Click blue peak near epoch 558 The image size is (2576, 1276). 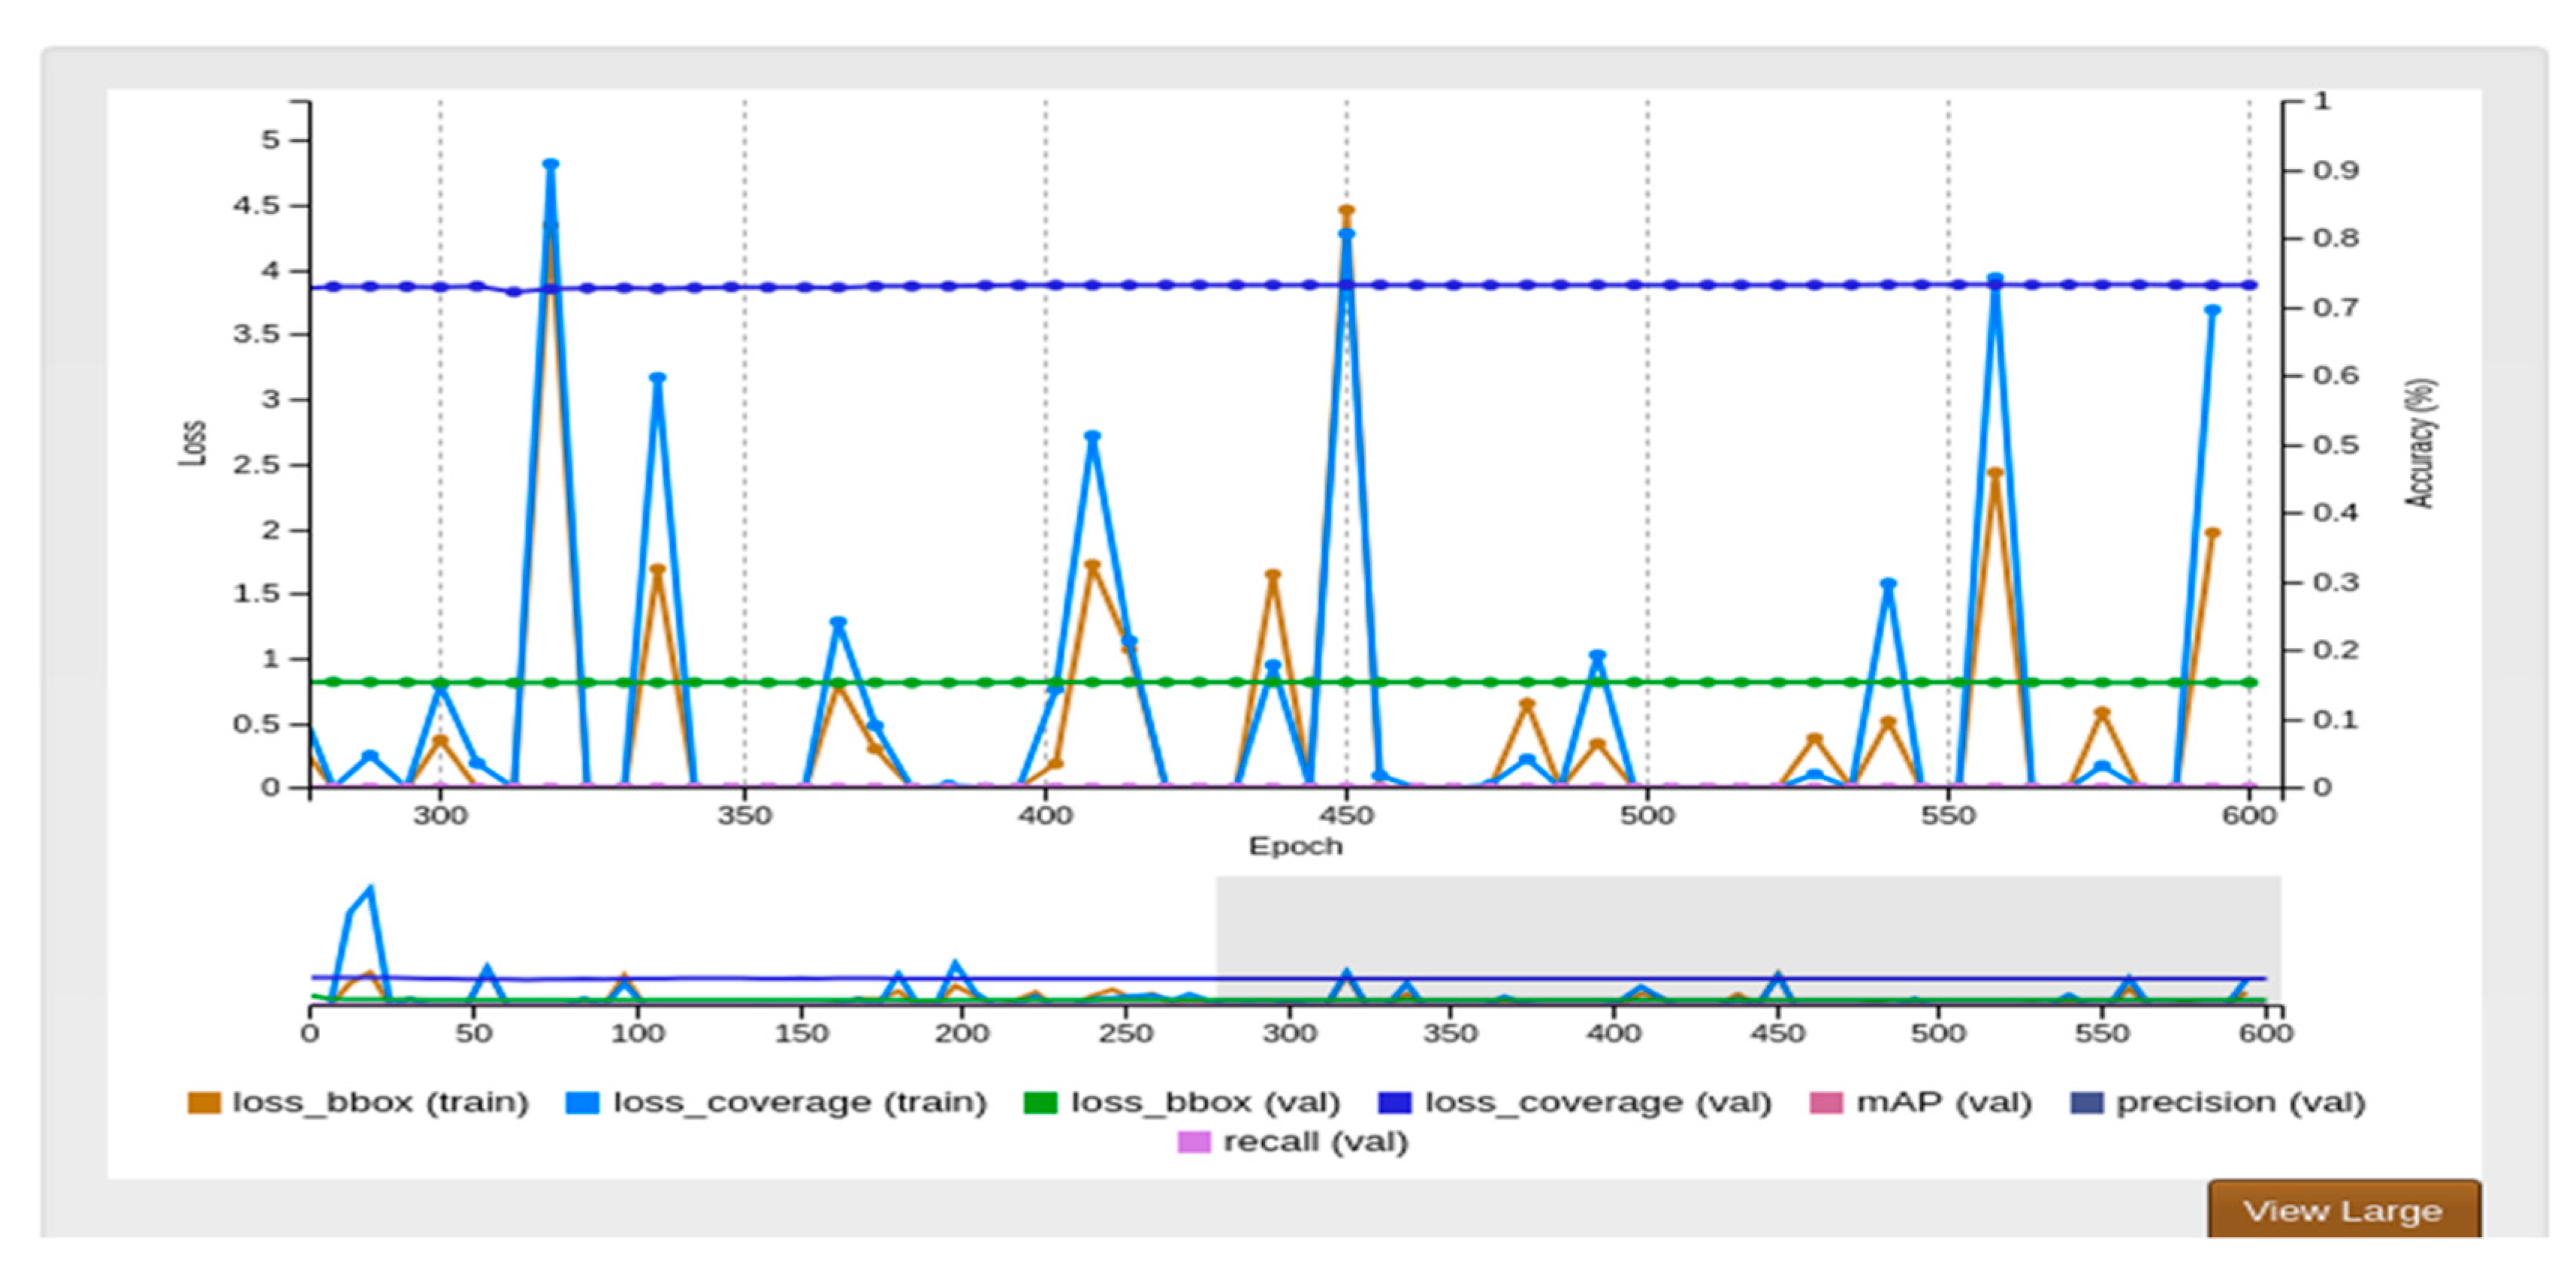[x=1995, y=279]
